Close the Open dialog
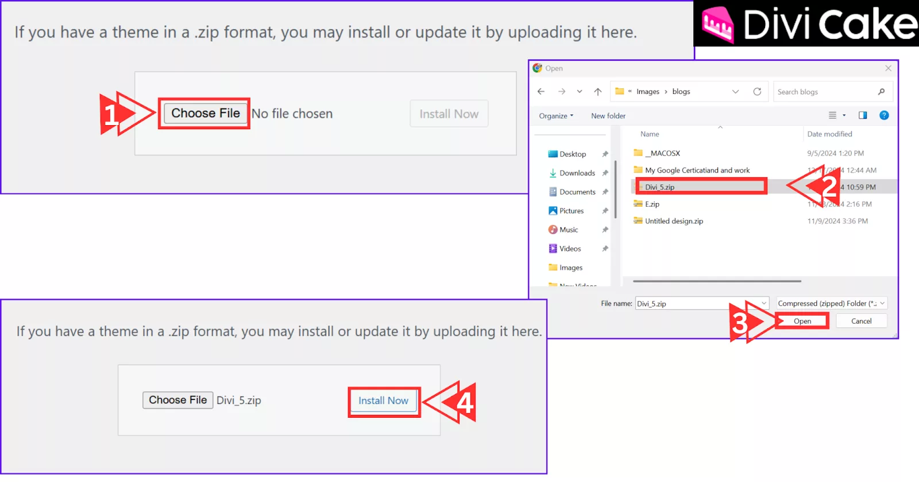The image size is (919, 482). point(888,68)
